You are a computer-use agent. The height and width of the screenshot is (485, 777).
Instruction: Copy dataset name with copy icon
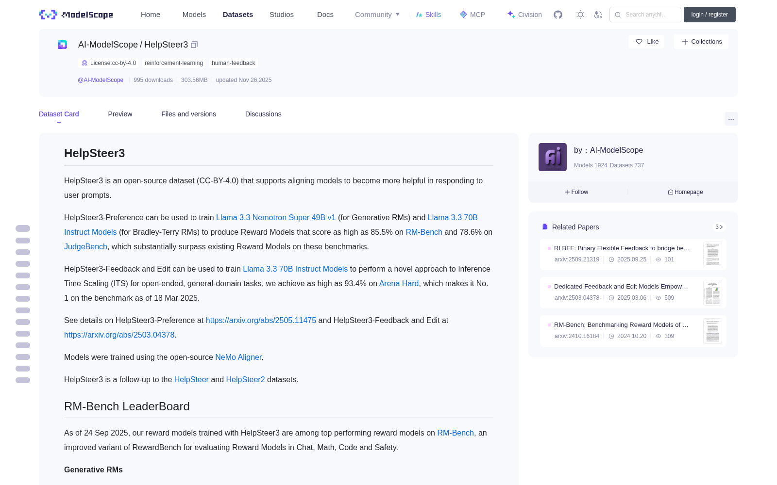click(194, 45)
